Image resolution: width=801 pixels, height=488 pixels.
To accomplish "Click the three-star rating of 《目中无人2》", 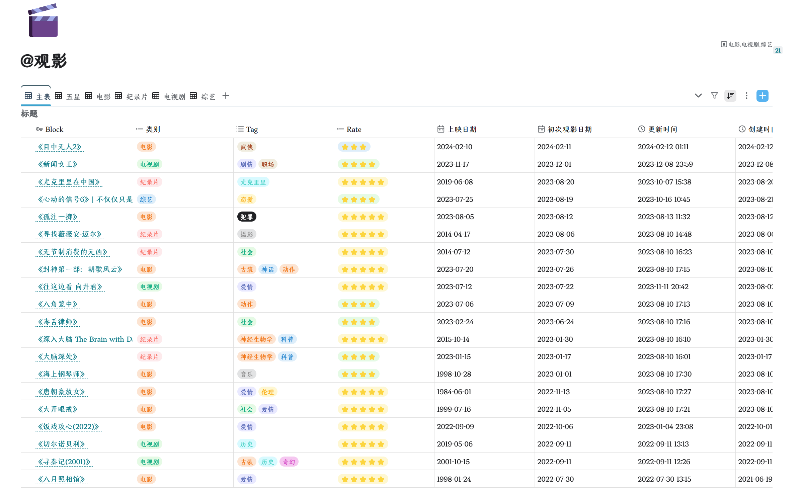I will 354,147.
